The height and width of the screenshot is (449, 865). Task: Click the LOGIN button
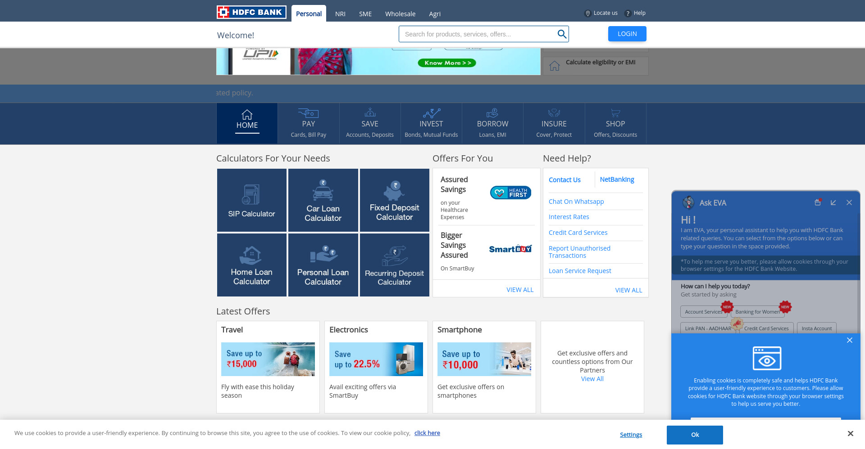pos(627,34)
